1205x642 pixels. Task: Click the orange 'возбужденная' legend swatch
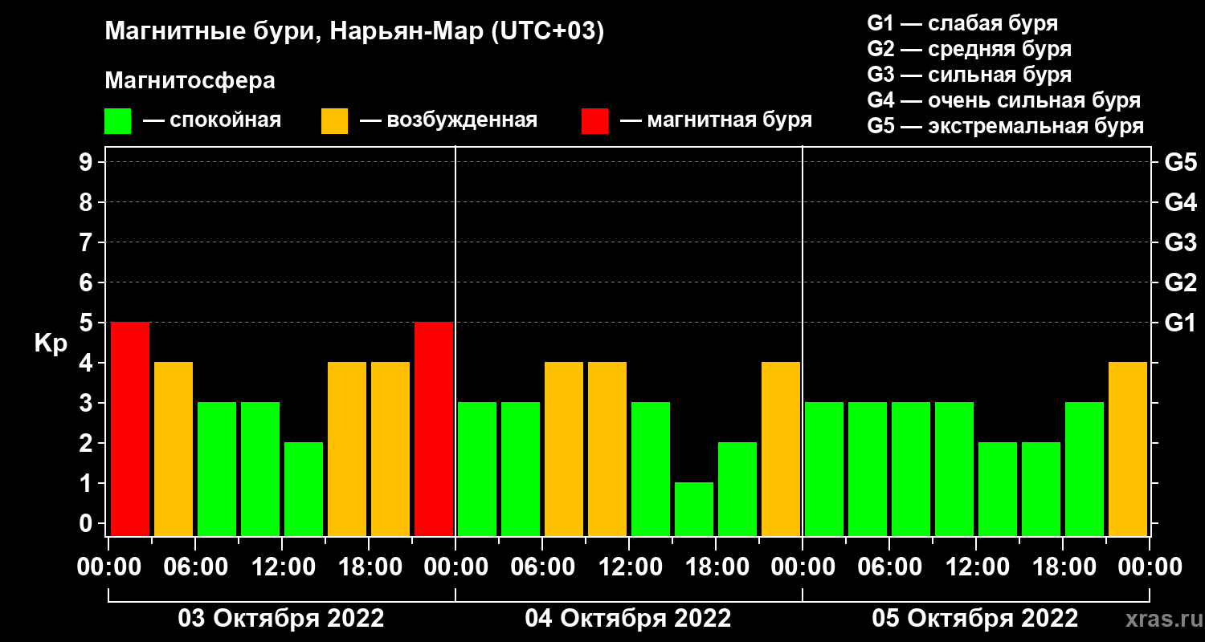click(334, 121)
